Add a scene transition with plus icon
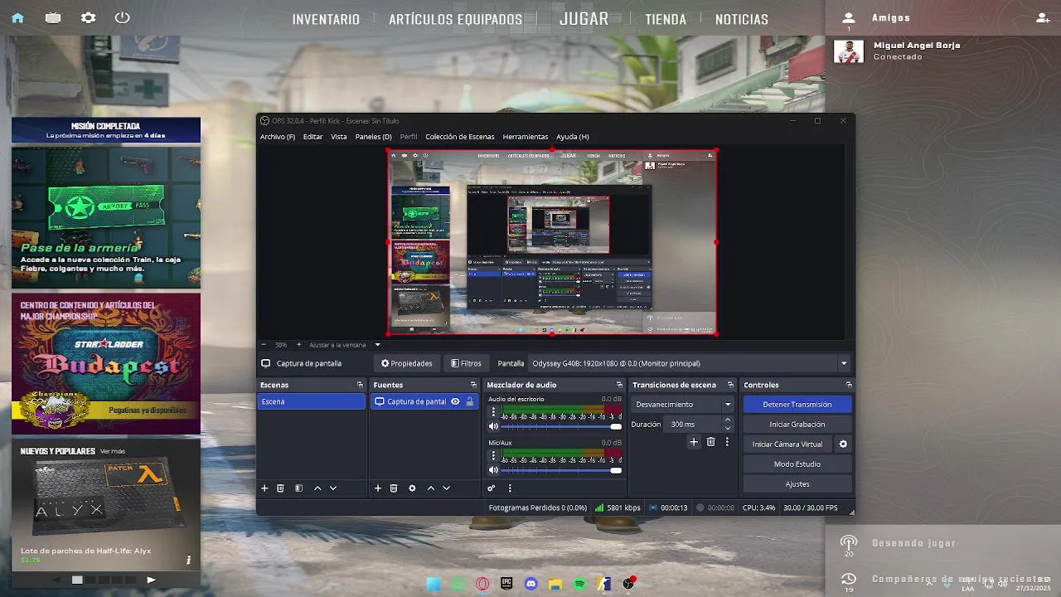 pos(694,442)
